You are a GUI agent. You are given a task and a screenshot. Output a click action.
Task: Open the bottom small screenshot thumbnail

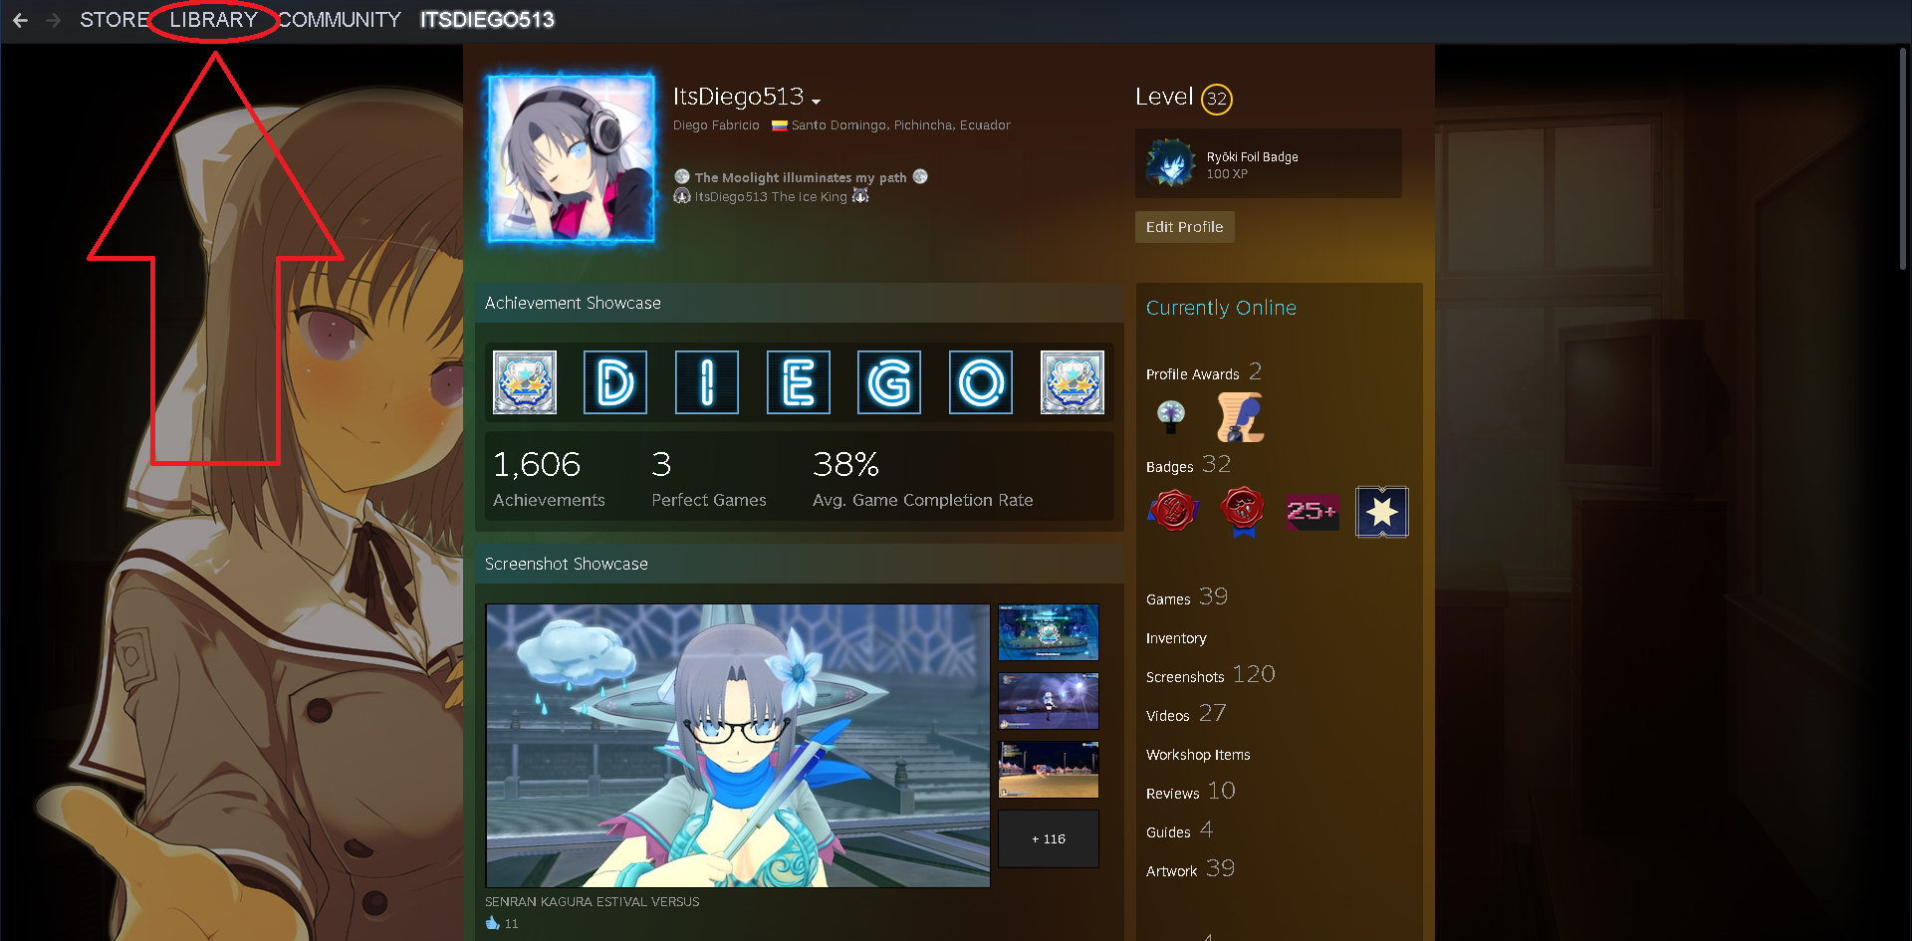coord(1049,770)
